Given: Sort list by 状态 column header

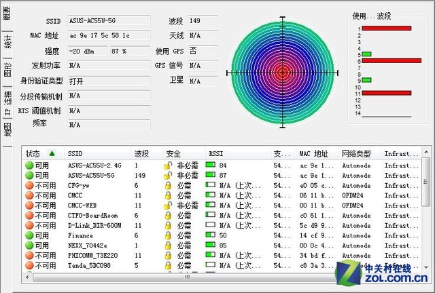Looking at the screenshot, I should [x=43, y=153].
